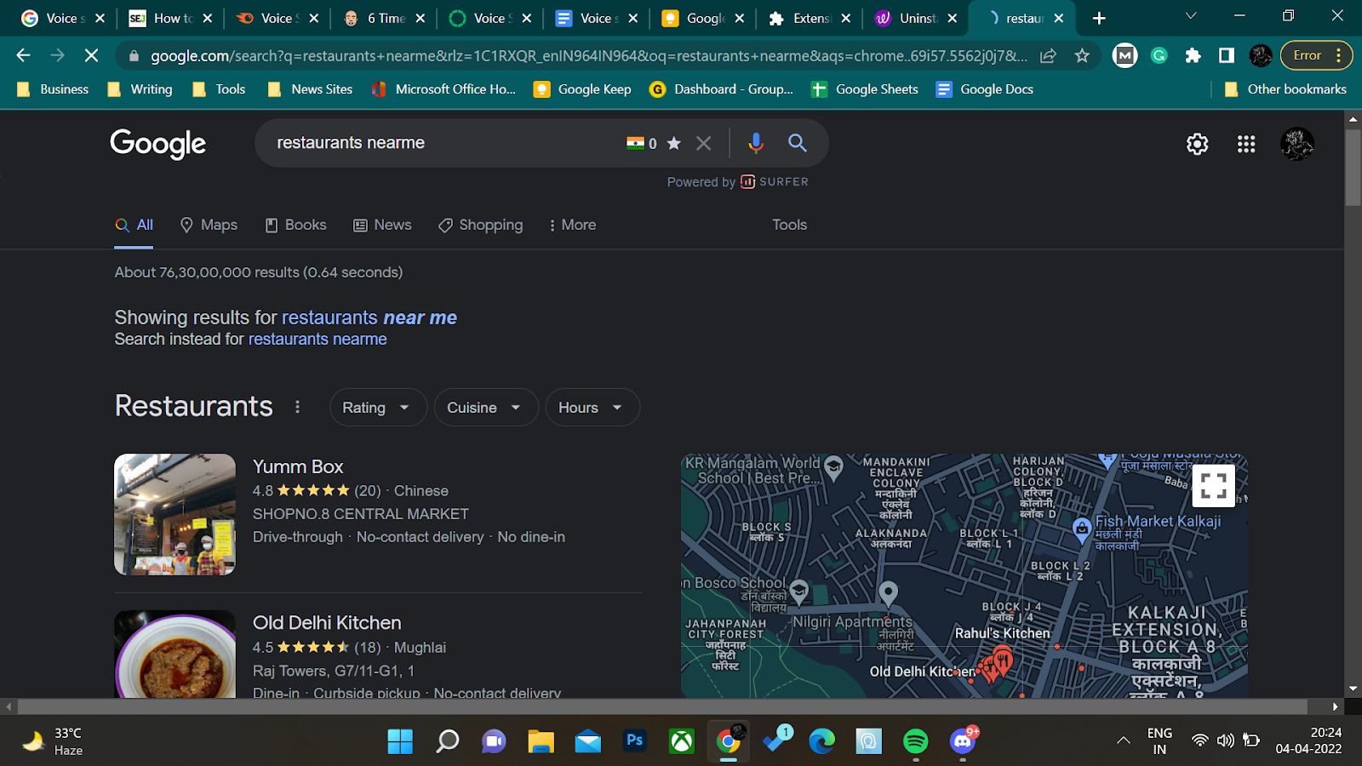1362x766 pixels.
Task: Open the Hours filter dropdown
Action: point(592,408)
